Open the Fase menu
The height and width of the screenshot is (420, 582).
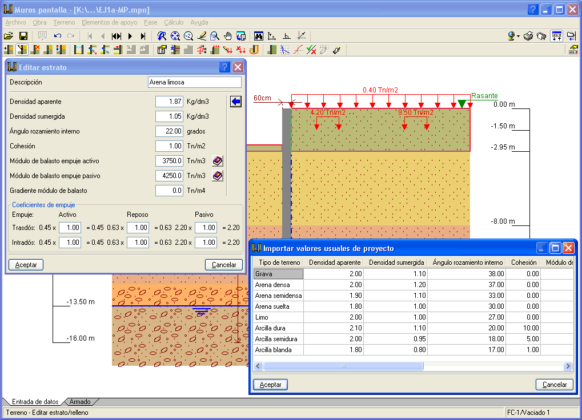click(x=150, y=22)
